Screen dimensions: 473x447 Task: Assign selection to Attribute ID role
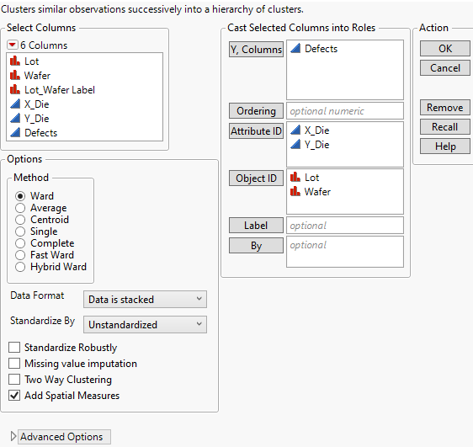[256, 131]
